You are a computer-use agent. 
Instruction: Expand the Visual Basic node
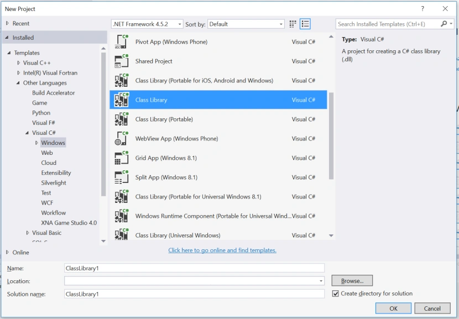(28, 233)
